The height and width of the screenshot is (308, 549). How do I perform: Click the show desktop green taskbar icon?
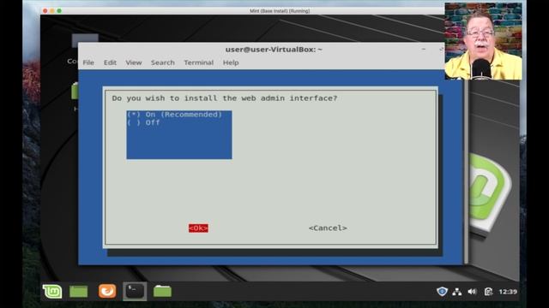[78, 291]
